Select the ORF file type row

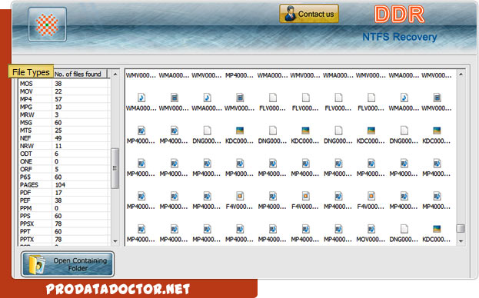pyautogui.click(x=64, y=169)
